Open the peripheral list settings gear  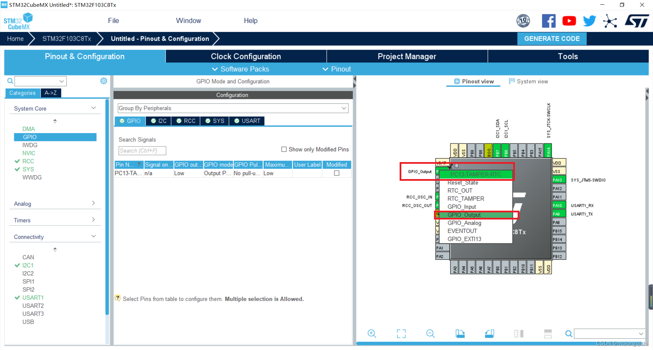(104, 81)
